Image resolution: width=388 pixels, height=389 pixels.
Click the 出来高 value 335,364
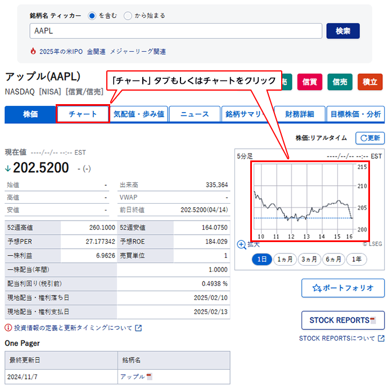tap(216, 185)
